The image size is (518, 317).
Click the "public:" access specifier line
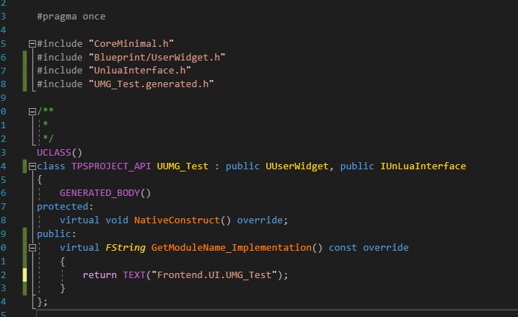pos(56,234)
